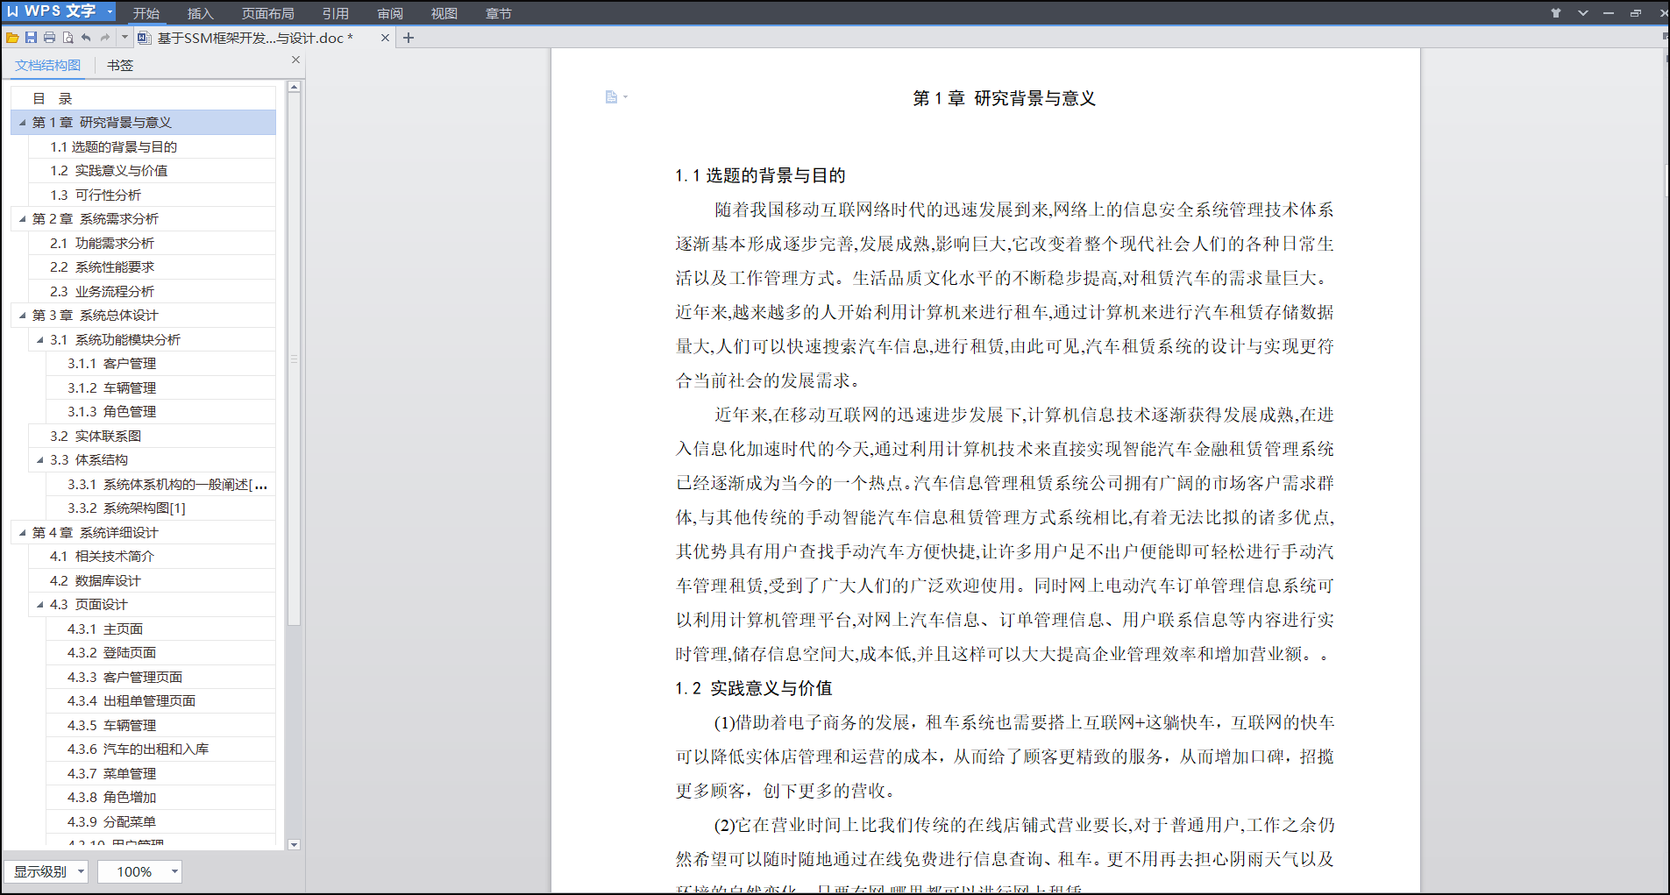The height and width of the screenshot is (895, 1670).
Task: Open the 审阅 ribbon tab
Action: [x=390, y=13]
